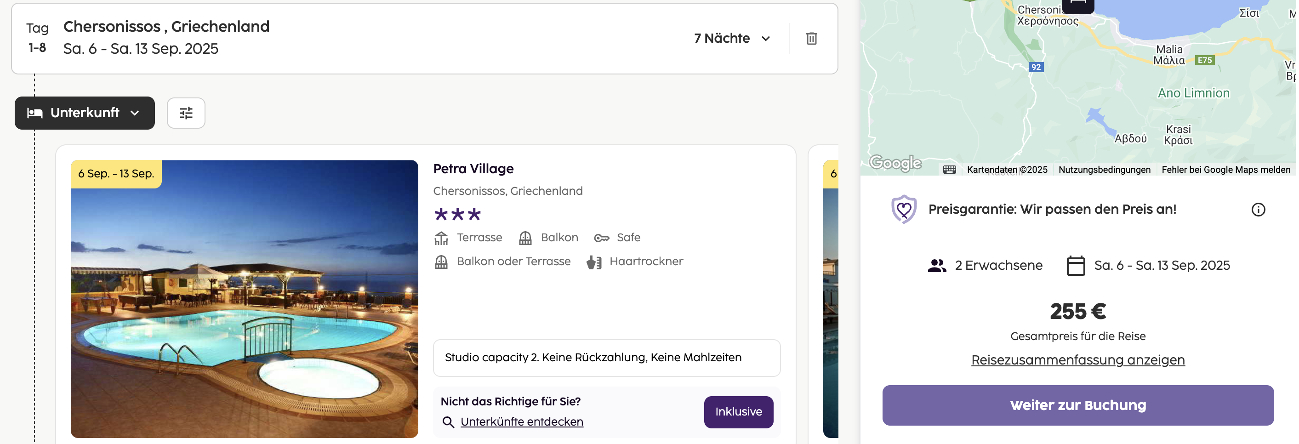Click the Tag 1-8 day label

tap(37, 38)
